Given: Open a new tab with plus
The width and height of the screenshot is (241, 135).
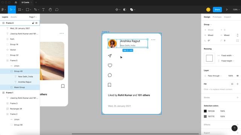Looking at the screenshot, I should 36,3.
